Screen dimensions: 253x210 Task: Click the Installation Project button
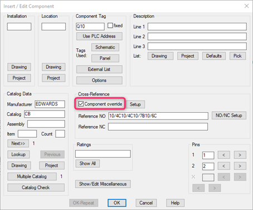point(19,78)
